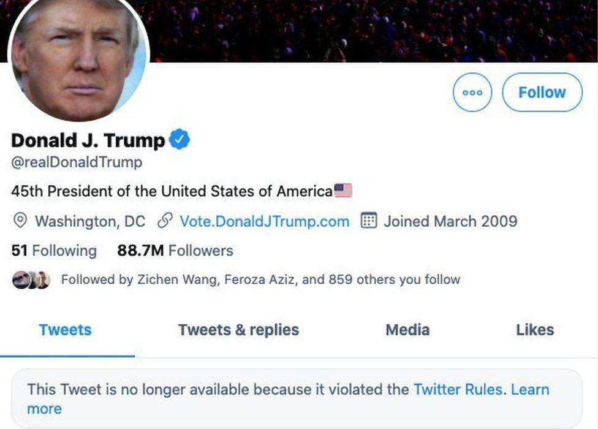Open the more options ellipsis menu
The height and width of the screenshot is (429, 598).
click(472, 93)
